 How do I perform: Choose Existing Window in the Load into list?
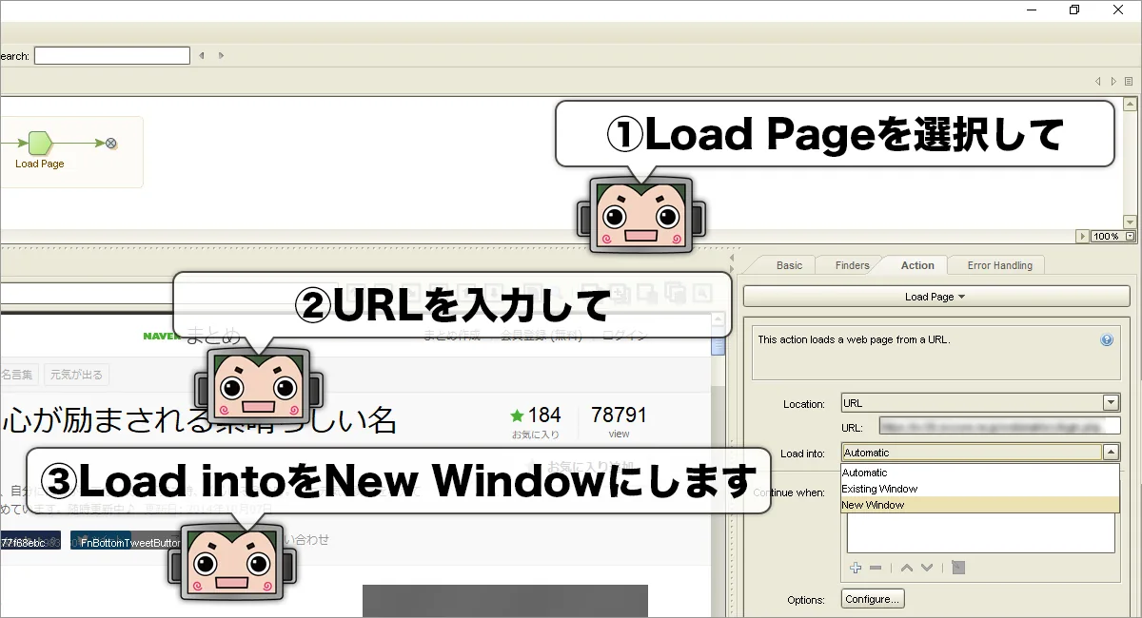pyautogui.click(x=980, y=489)
